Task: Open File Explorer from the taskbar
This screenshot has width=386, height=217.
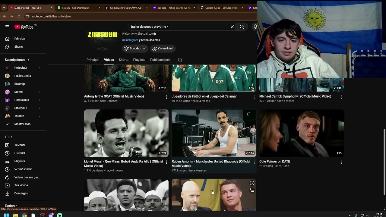Action: (15, 215)
